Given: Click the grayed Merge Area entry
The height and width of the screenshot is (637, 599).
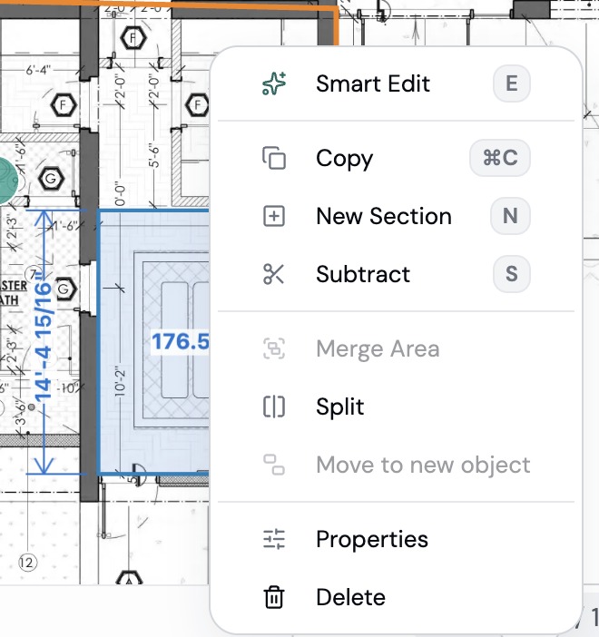Looking at the screenshot, I should 396,348.
